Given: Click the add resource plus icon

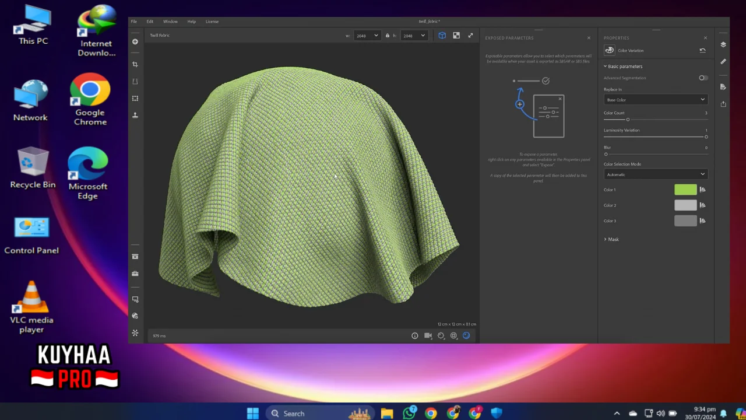Looking at the screenshot, I should 135,41.
